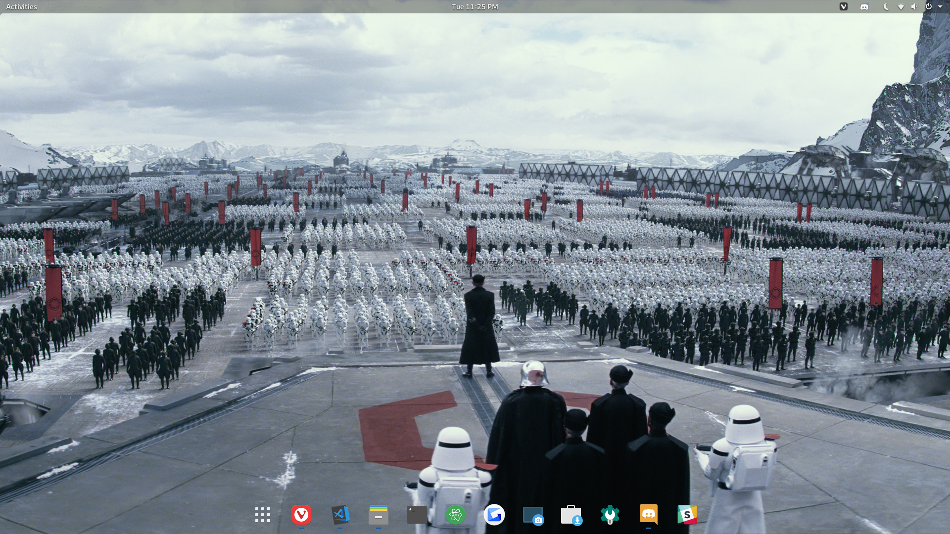Expand the system menu dropdown arrow
This screenshot has width=950, height=534.
[x=940, y=6]
